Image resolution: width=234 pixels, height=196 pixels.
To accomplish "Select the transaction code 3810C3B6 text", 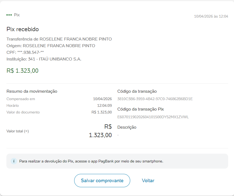I will tap(155, 99).
